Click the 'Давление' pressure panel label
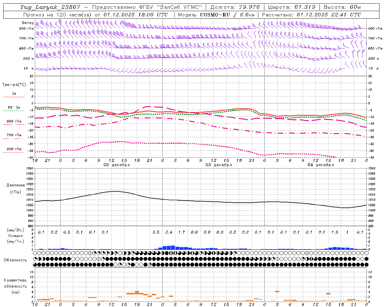 click(16, 185)
